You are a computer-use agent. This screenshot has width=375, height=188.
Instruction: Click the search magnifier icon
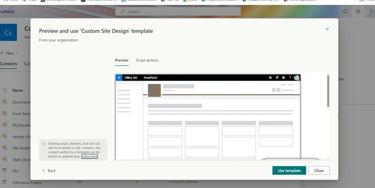pos(123,11)
